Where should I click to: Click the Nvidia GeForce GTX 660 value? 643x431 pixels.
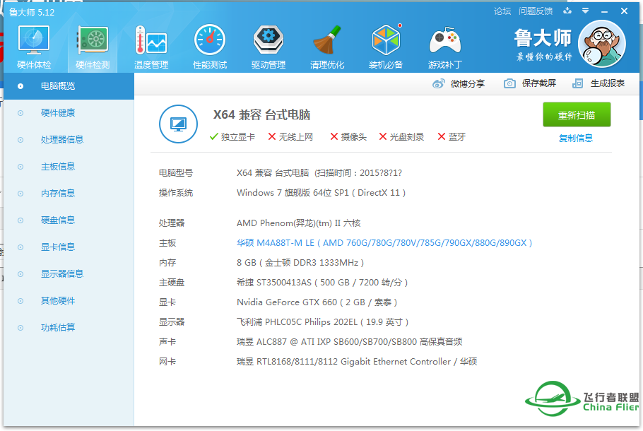tap(317, 302)
